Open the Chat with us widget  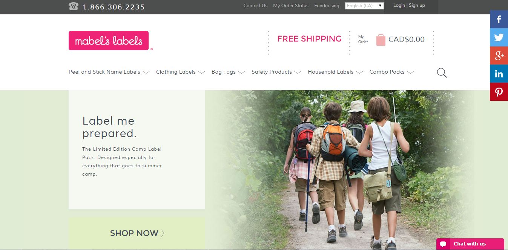click(470, 244)
